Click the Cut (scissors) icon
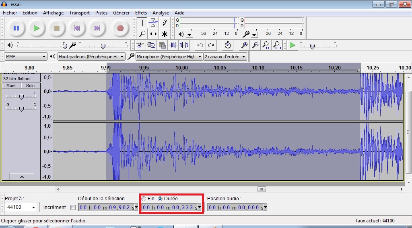Screen dimensions: 412x228 coord(140,45)
